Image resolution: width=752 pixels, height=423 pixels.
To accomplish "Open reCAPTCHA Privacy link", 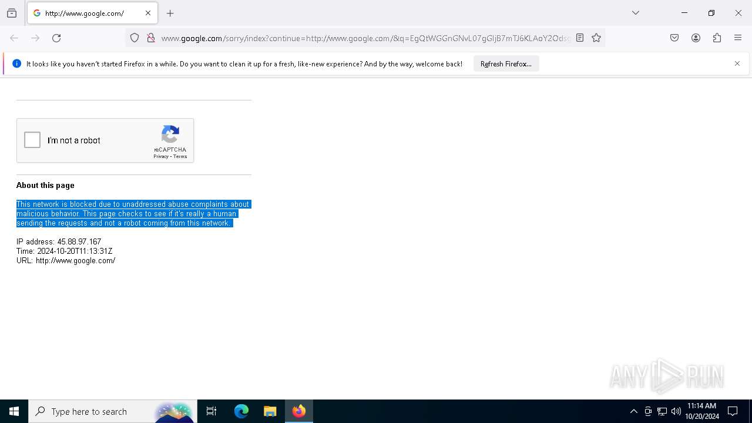I will (161, 157).
